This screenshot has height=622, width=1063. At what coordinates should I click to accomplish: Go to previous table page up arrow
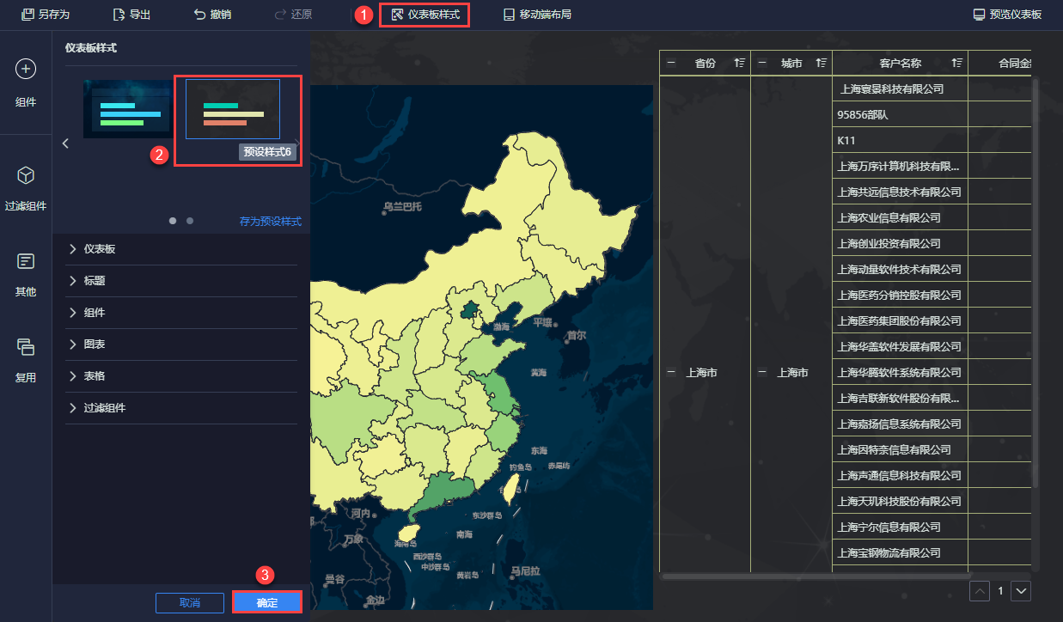click(979, 591)
